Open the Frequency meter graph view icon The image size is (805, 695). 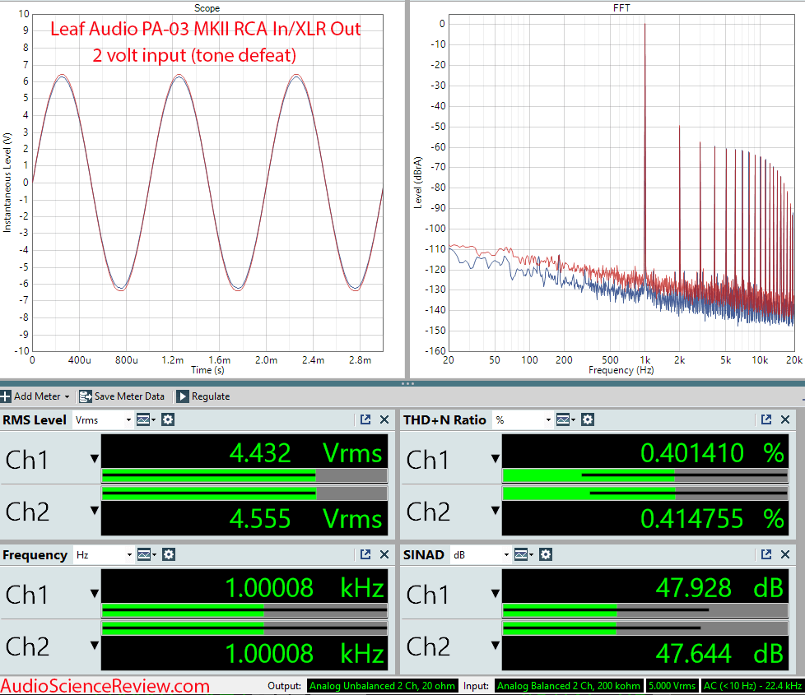(146, 555)
